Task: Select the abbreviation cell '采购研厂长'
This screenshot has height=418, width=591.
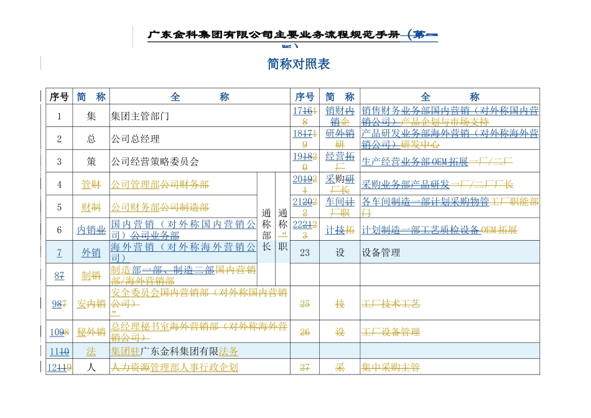Action: tap(340, 184)
